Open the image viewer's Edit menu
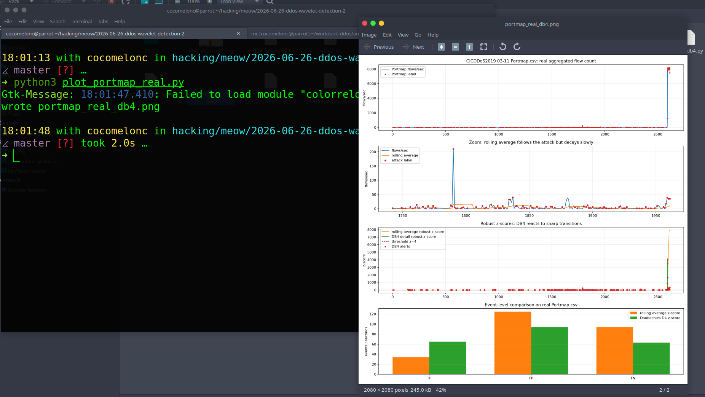705x397 pixels. [x=387, y=35]
